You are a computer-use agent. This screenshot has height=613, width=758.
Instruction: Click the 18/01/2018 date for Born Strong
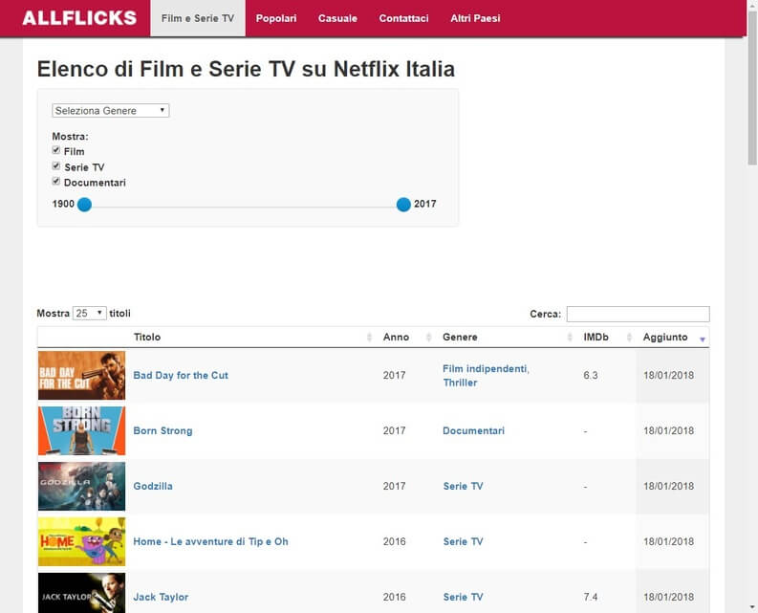668,430
